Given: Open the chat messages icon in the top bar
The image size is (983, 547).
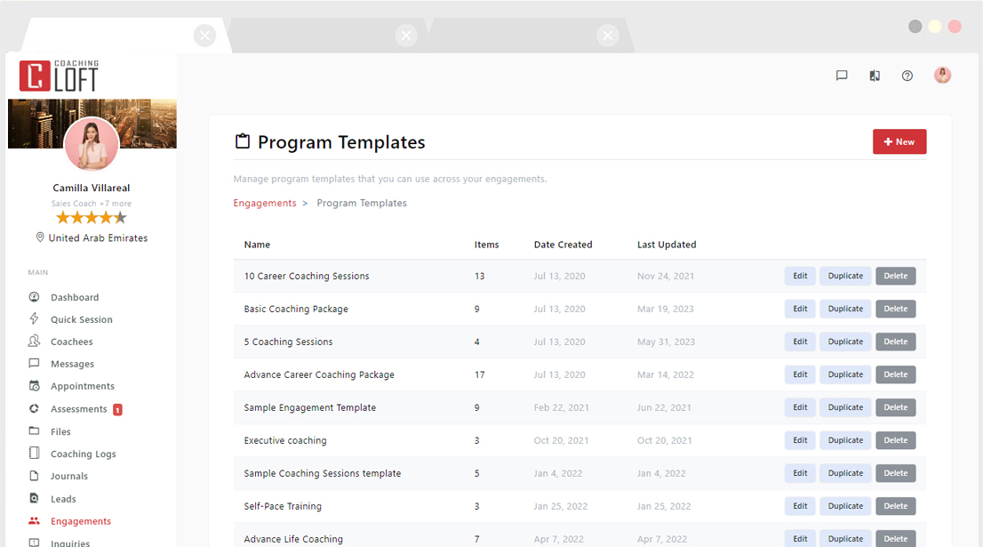Looking at the screenshot, I should pos(841,76).
